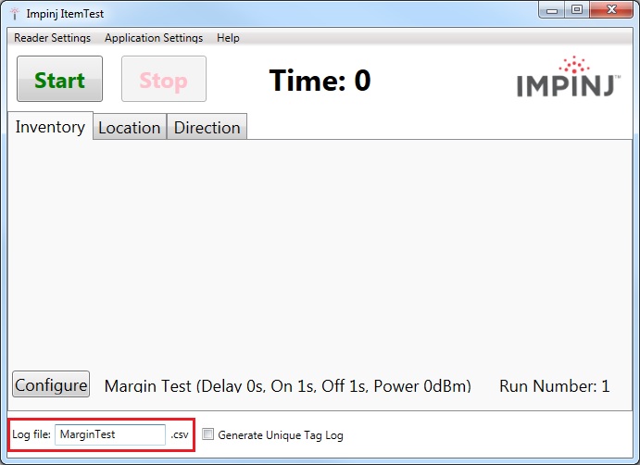Open the Help menu
Viewport: 640px width, 465px height.
228,38
